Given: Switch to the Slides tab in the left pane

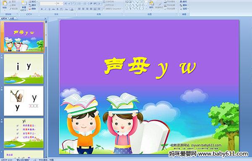Looking at the screenshot, I should coord(4,18).
